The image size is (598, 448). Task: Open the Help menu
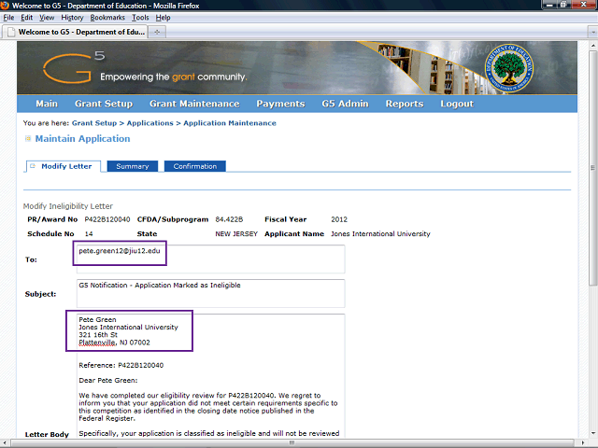tap(163, 18)
